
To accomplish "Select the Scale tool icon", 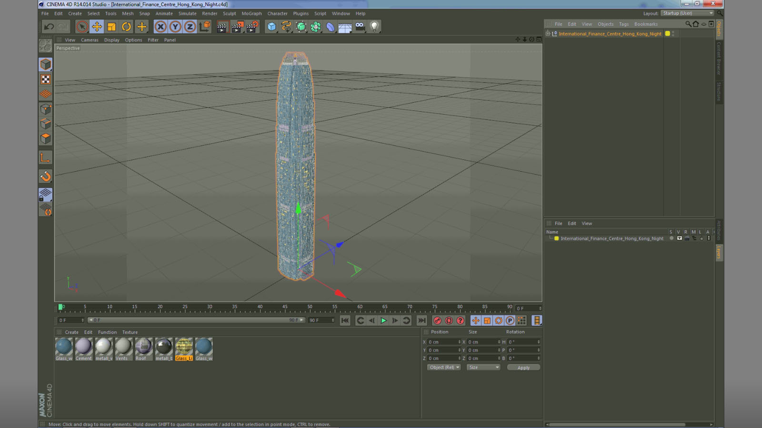I will (111, 27).
